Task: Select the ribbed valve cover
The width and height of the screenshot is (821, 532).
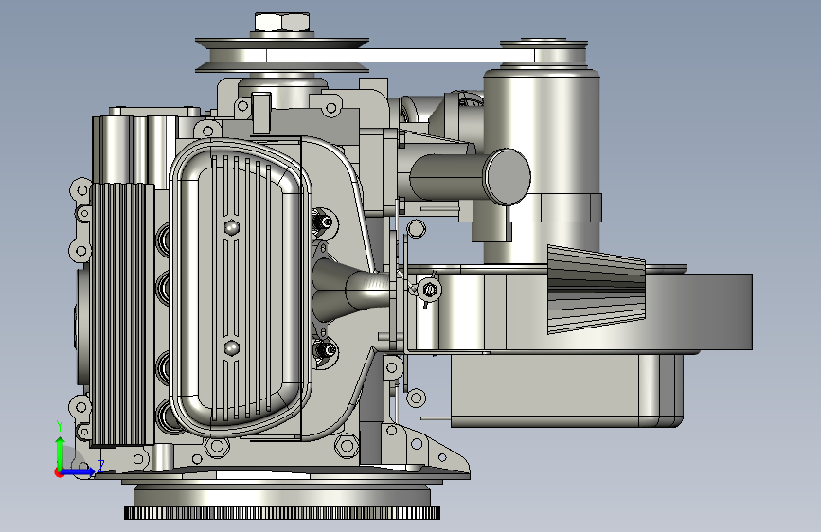Action: tap(239, 288)
